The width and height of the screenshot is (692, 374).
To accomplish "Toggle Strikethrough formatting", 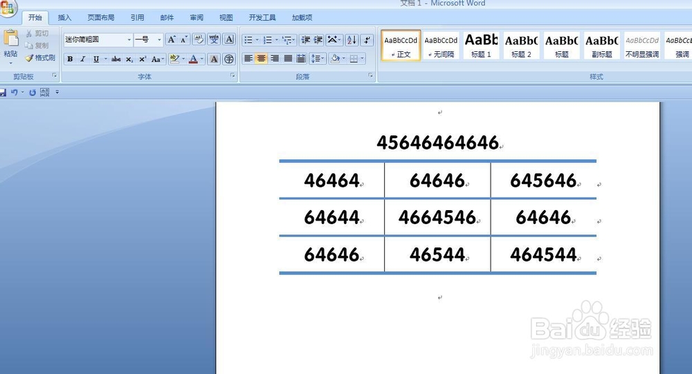I will 116,59.
